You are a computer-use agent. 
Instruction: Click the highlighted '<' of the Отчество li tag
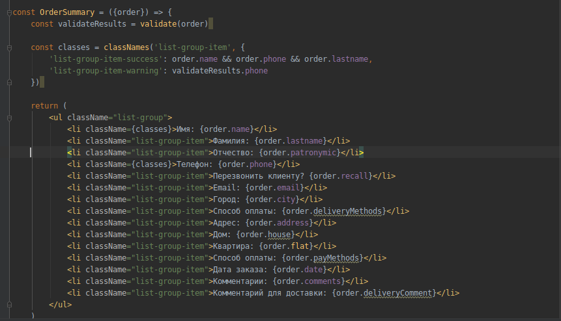coord(70,153)
